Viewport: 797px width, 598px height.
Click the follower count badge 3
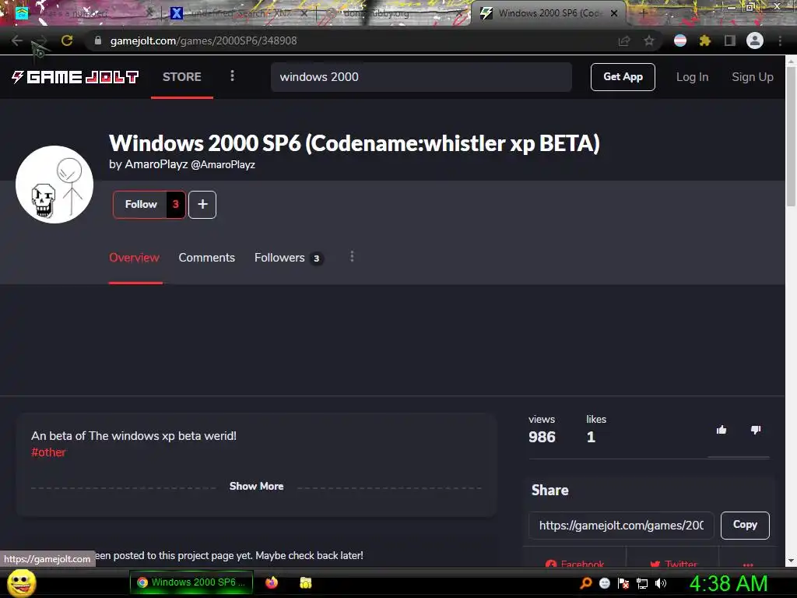click(x=176, y=205)
